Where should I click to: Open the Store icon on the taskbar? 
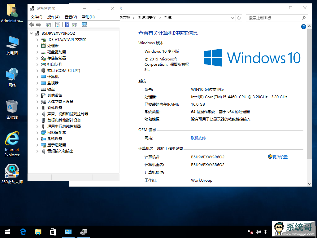(x=53, y=232)
